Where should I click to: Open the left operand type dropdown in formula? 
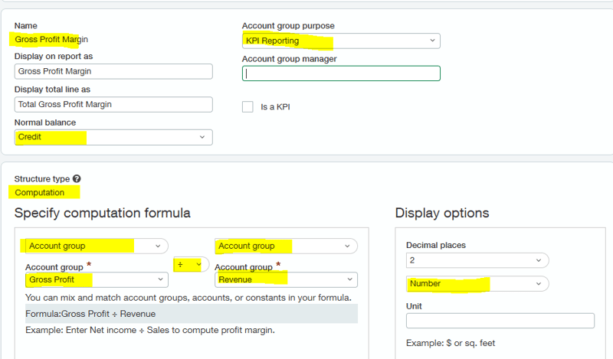coord(93,246)
